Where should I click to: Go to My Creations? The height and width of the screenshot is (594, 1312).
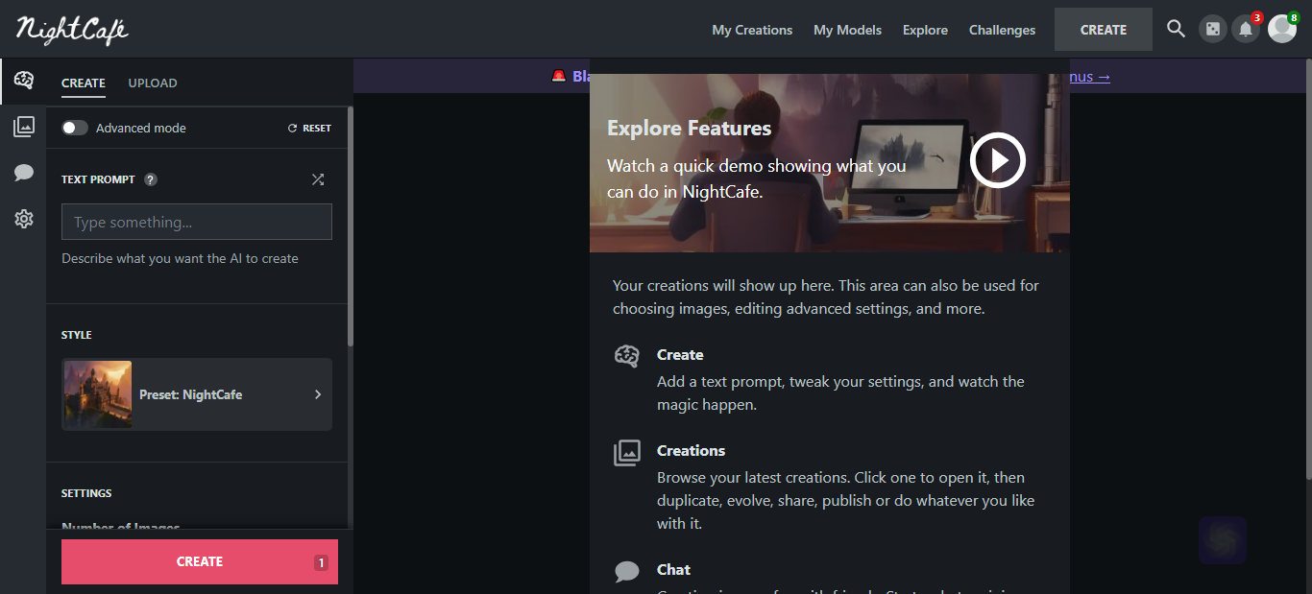click(752, 30)
